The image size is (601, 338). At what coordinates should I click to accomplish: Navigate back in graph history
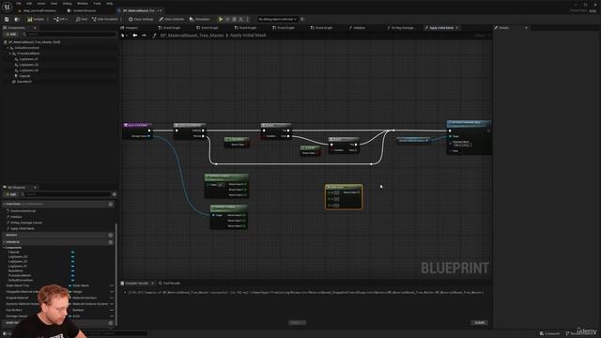click(135, 36)
